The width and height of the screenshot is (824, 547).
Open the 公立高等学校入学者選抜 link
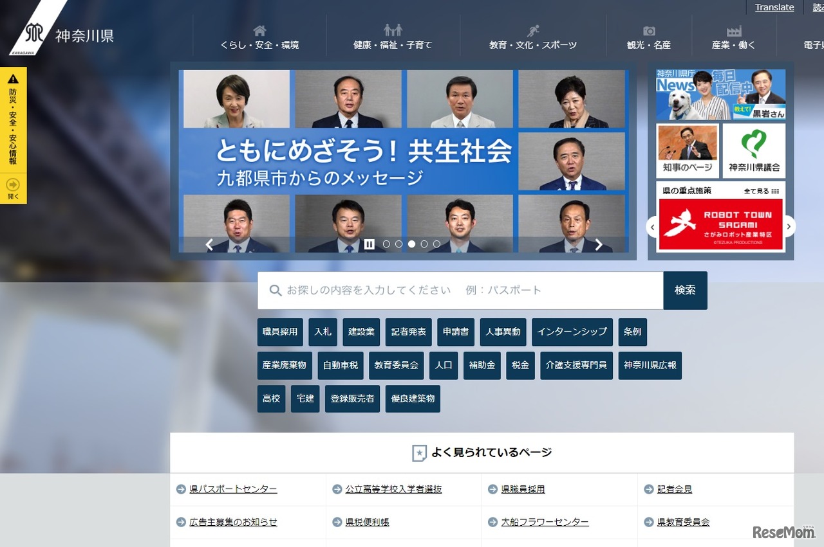[394, 489]
